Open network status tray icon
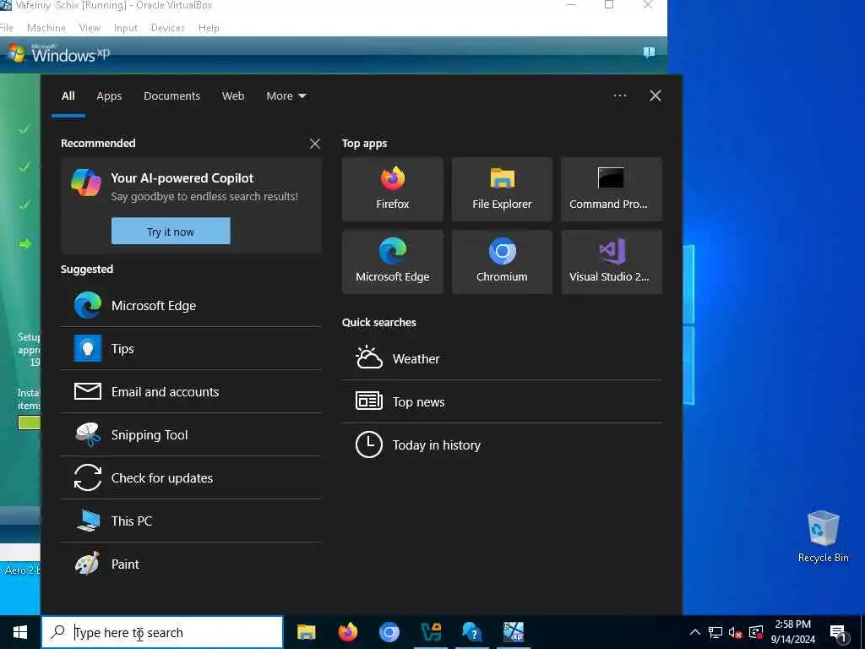The width and height of the screenshot is (865, 649). click(715, 632)
